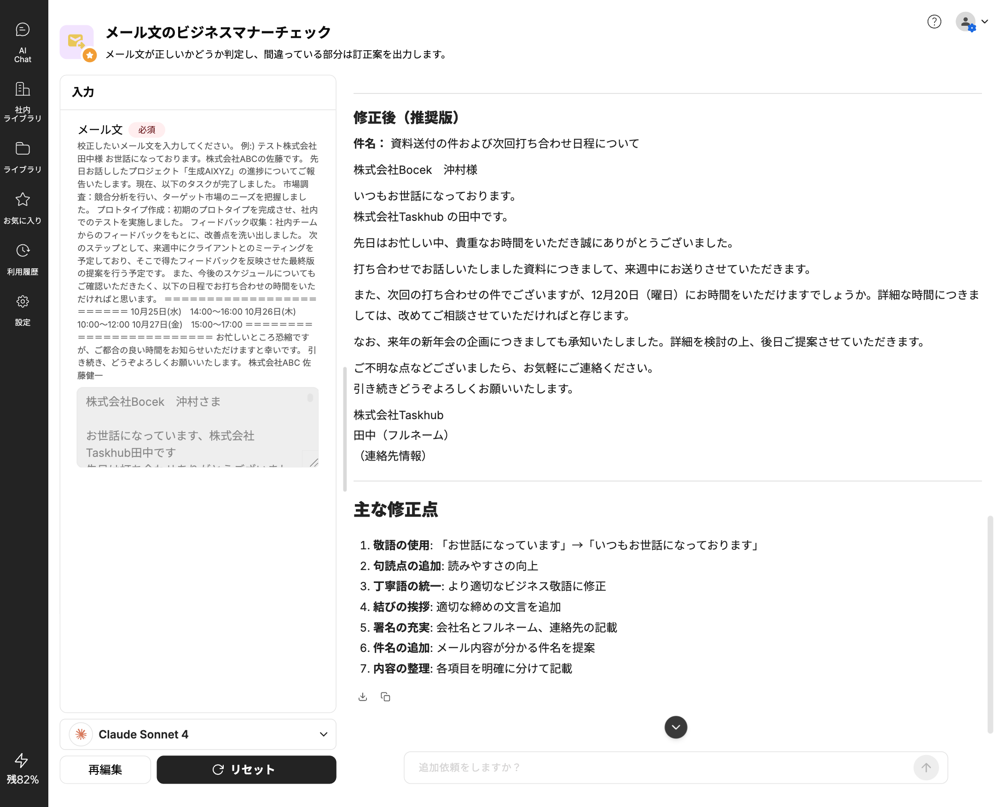The height and width of the screenshot is (807, 998).
Task: Click the download icon below the output
Action: coord(363,697)
